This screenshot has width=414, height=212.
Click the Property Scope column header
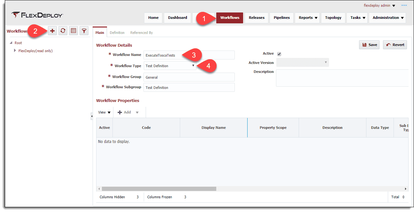[273, 128]
